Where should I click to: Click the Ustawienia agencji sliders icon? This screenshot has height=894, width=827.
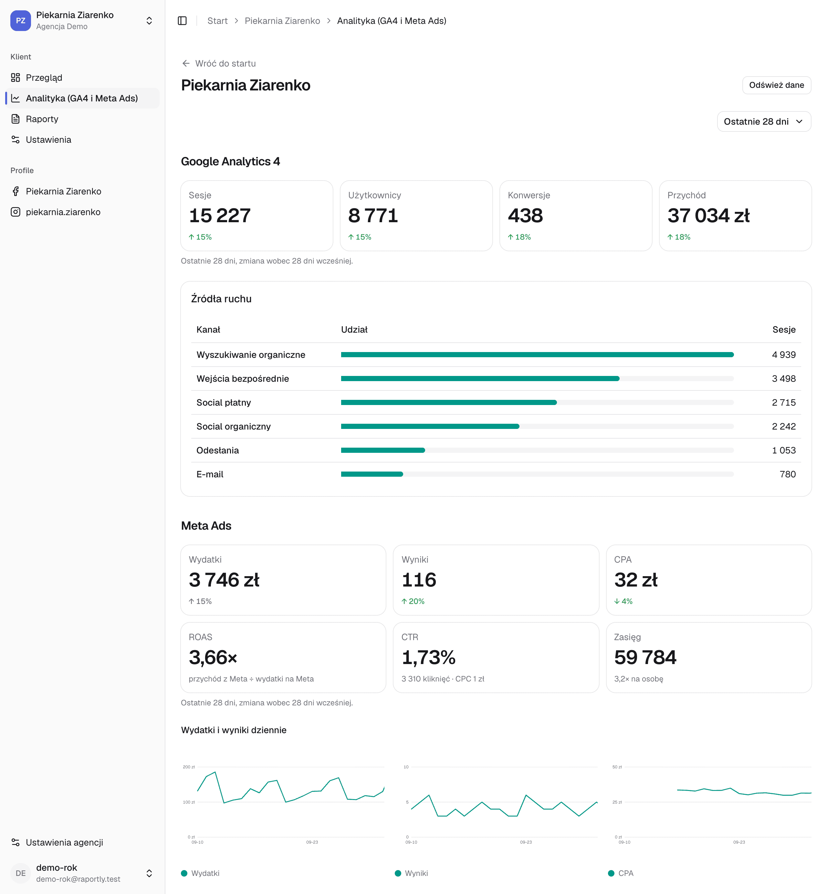tap(16, 842)
